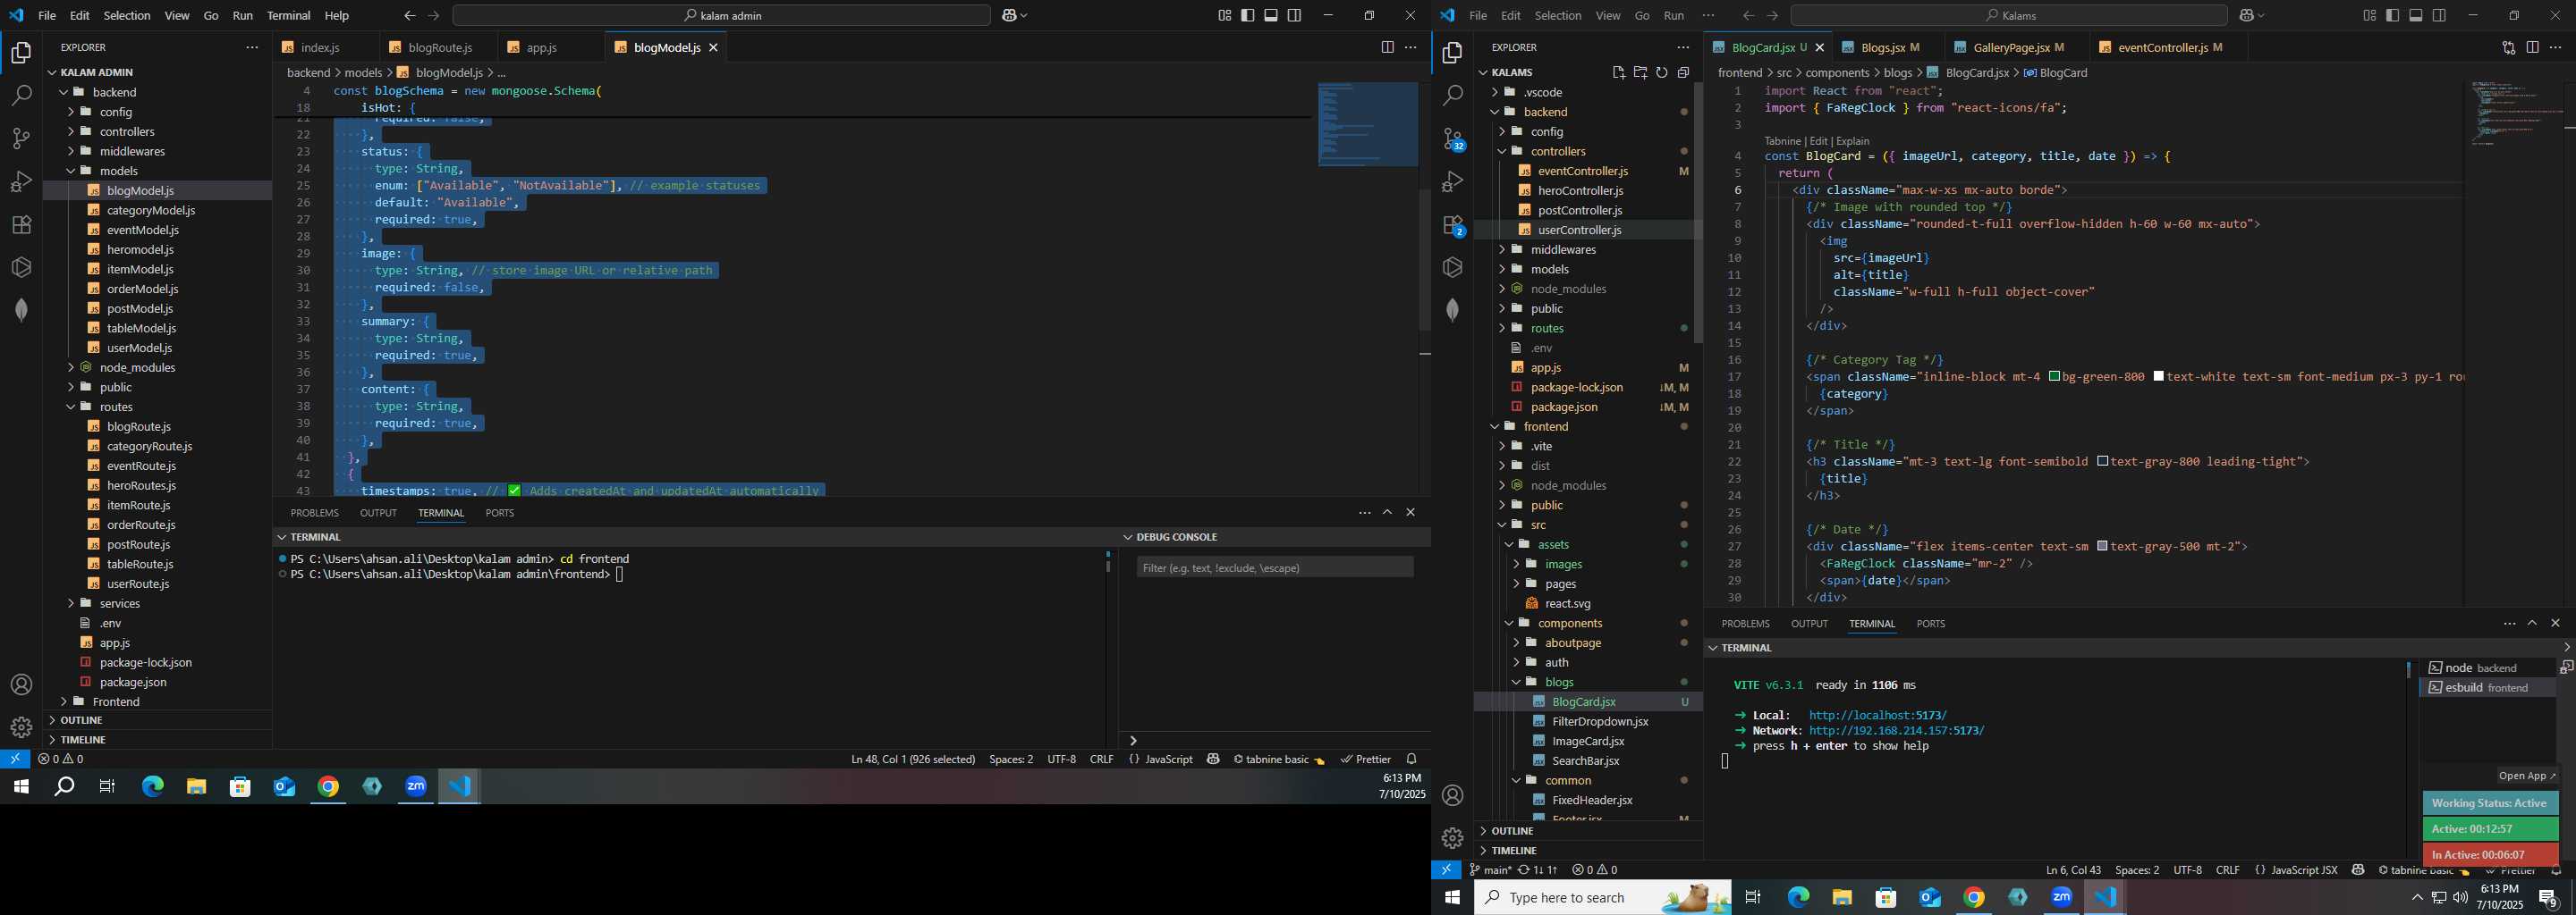
Task: Expand TIMELINE section in Kalams sidebar
Action: click(x=1513, y=851)
